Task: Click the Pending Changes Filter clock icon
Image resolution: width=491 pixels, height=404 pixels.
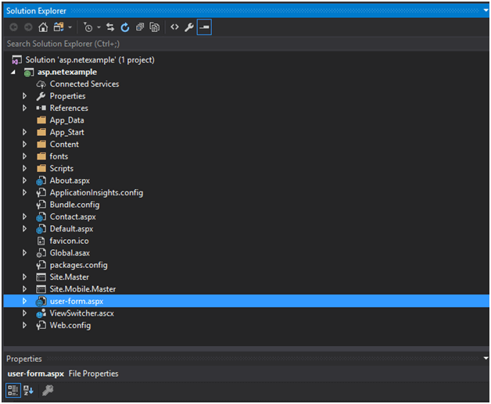Action: click(88, 27)
